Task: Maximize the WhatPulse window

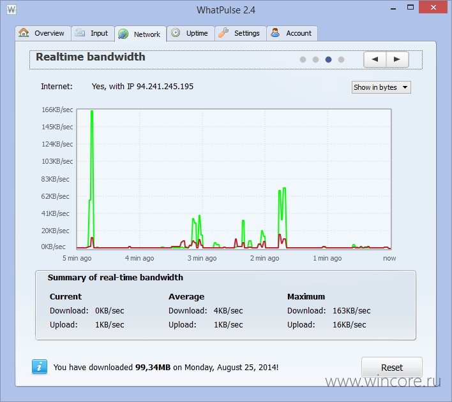Action: click(411, 8)
